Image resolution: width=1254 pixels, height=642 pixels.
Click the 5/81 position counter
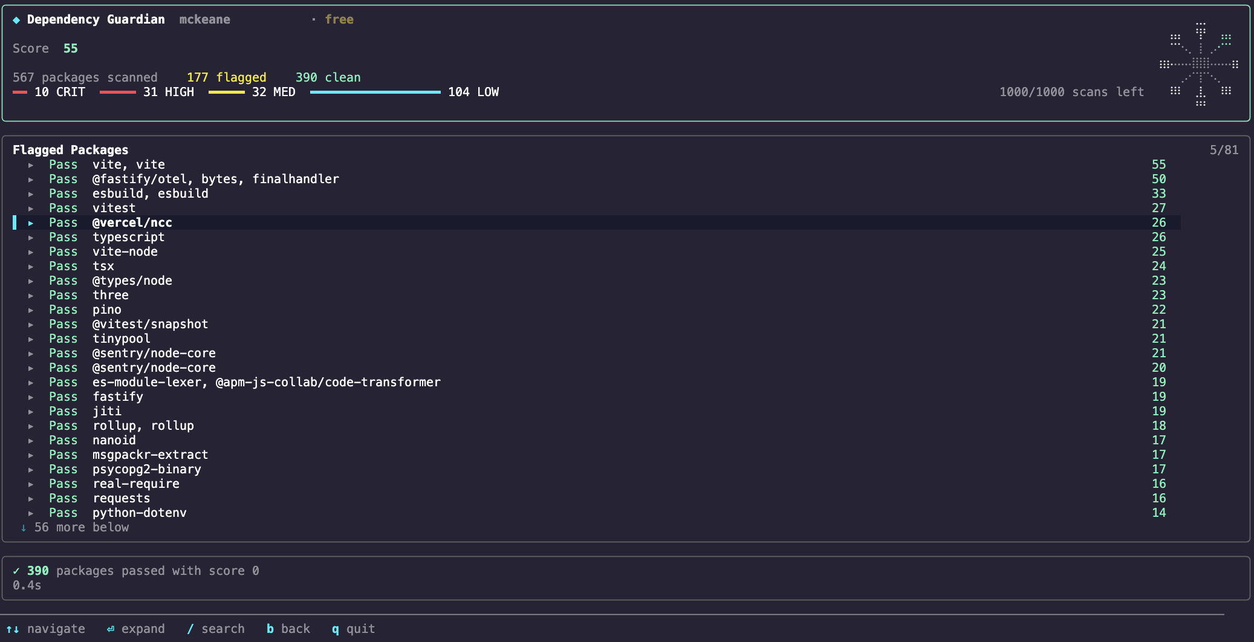(1224, 150)
